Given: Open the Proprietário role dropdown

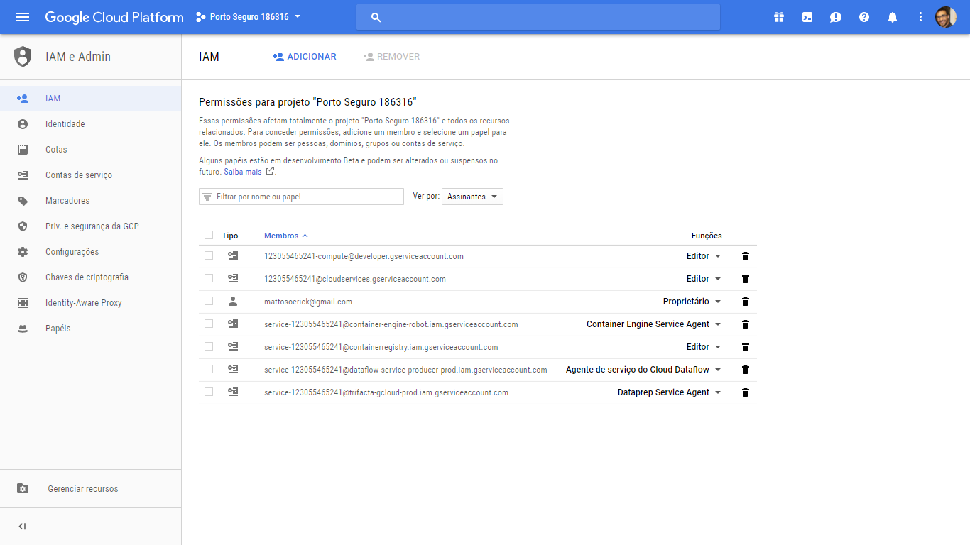Looking at the screenshot, I should tap(692, 302).
